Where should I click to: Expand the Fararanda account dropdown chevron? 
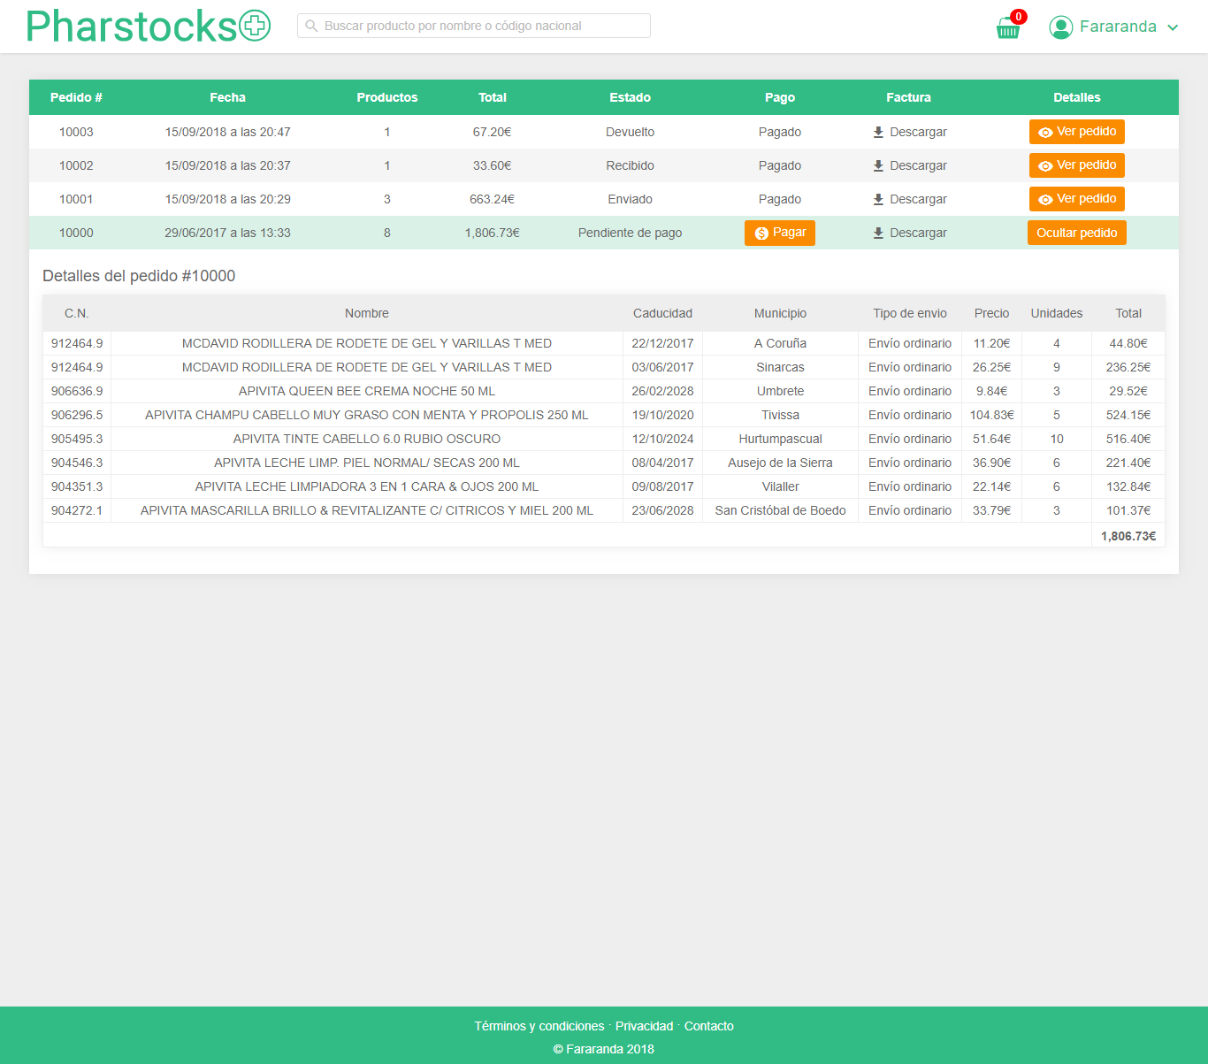[1173, 27]
